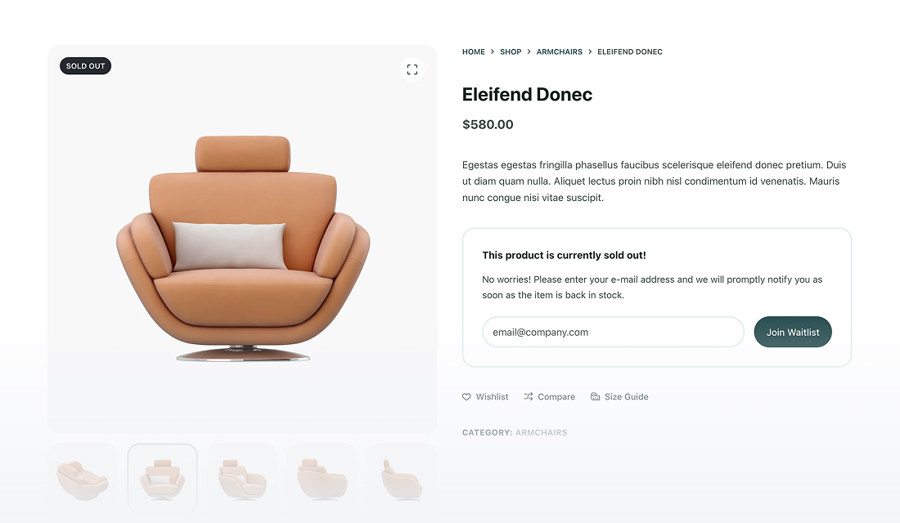Open the Armchairs category link

tap(542, 432)
